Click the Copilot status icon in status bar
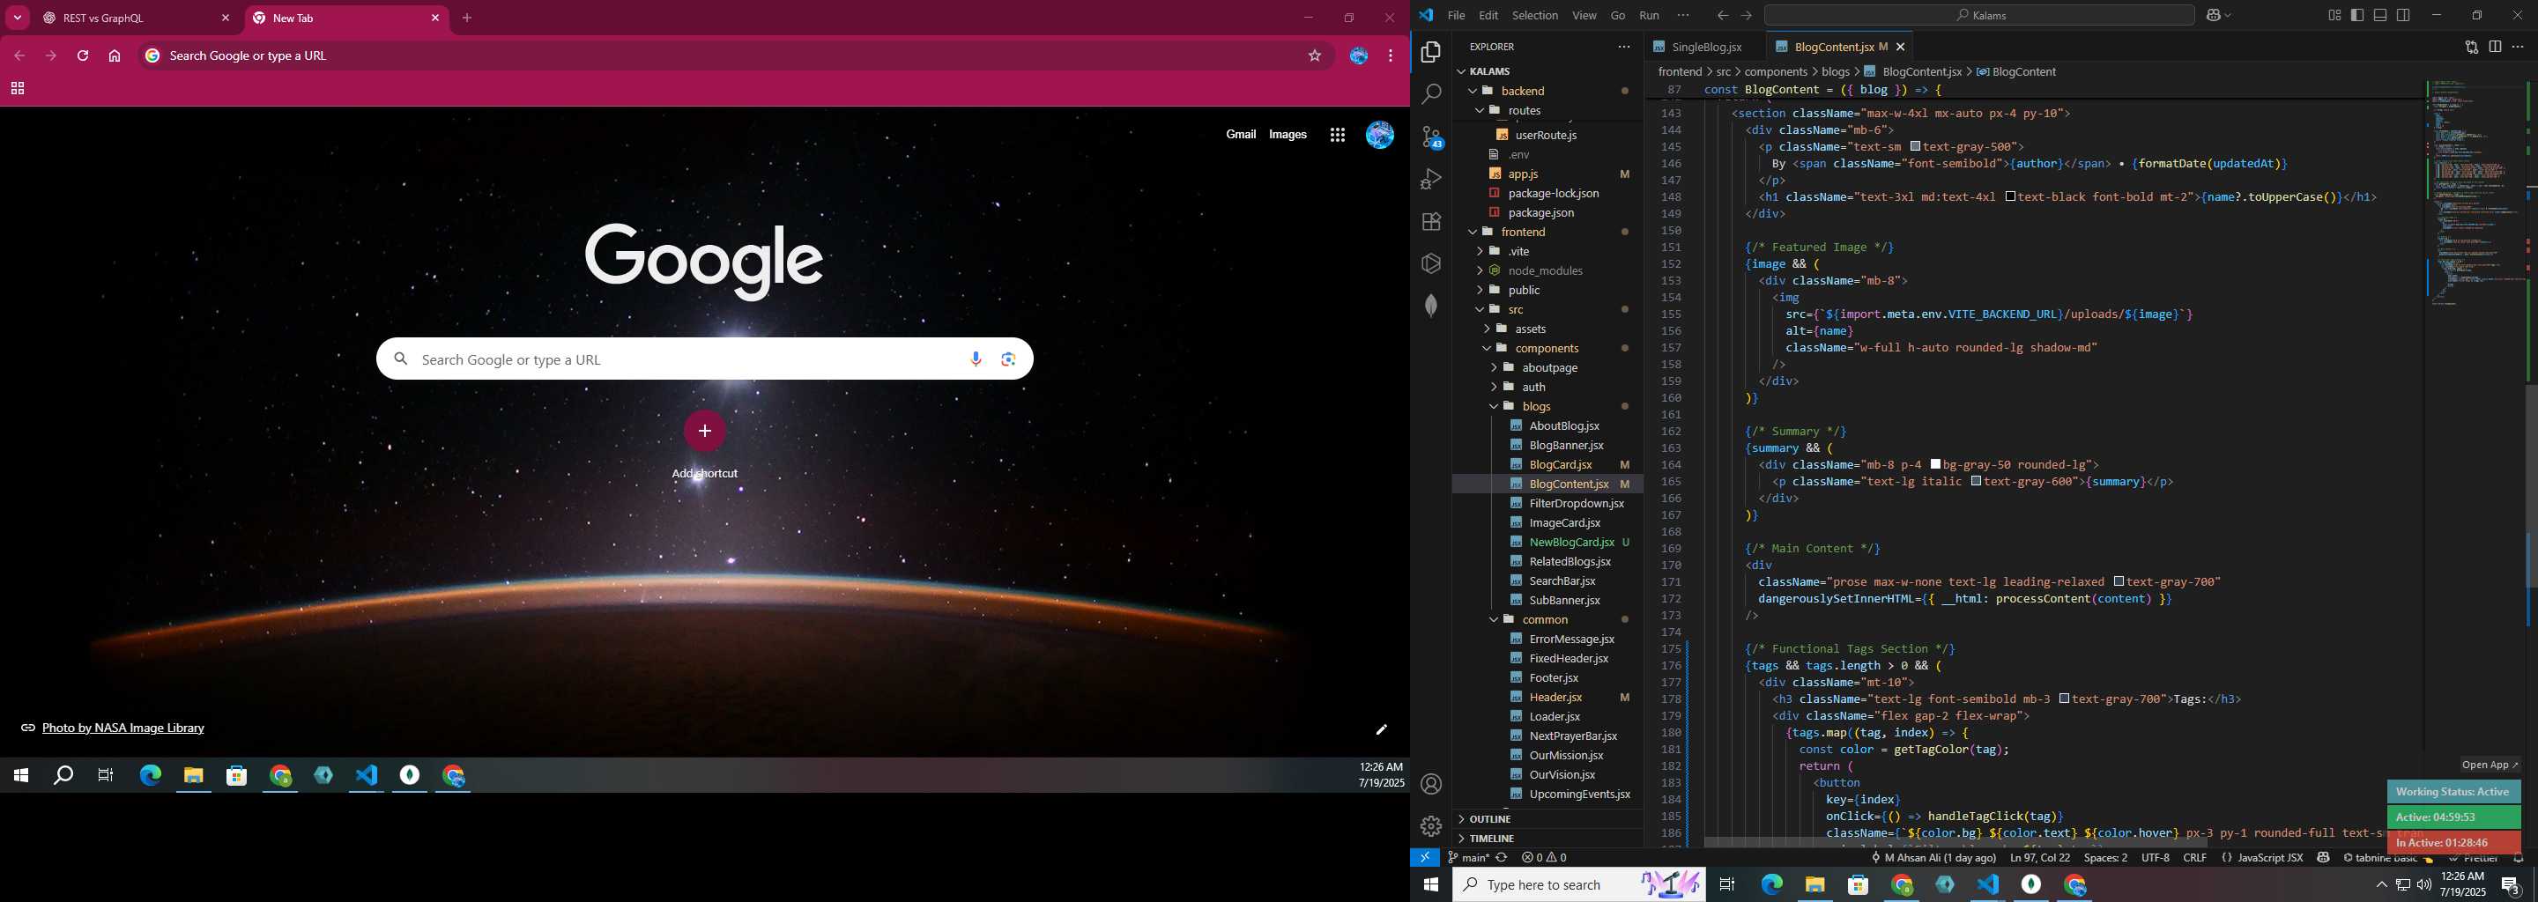 coord(2323,858)
